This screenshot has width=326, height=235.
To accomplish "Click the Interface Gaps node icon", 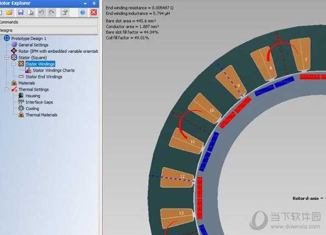I will coord(21,102).
